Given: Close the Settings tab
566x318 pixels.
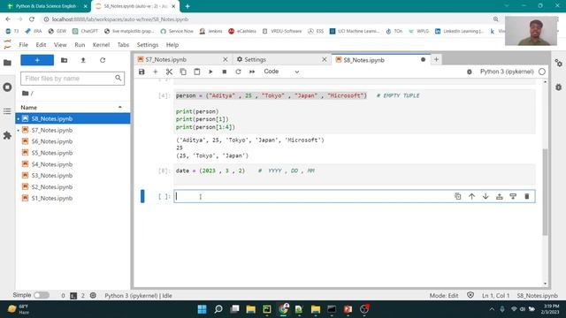Looking at the screenshot, I should pos(325,59).
